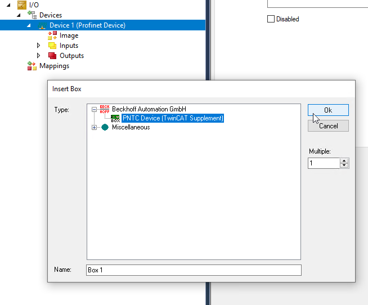This screenshot has width=368, height=305.
Task: Click the Multiple value field
Action: click(x=324, y=163)
